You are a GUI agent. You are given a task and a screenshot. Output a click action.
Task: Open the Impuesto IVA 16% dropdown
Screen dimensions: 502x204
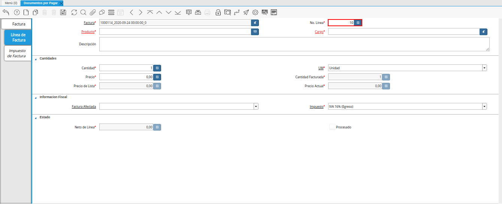click(x=484, y=107)
